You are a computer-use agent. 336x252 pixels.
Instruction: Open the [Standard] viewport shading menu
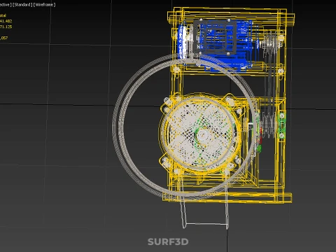pos(22,5)
